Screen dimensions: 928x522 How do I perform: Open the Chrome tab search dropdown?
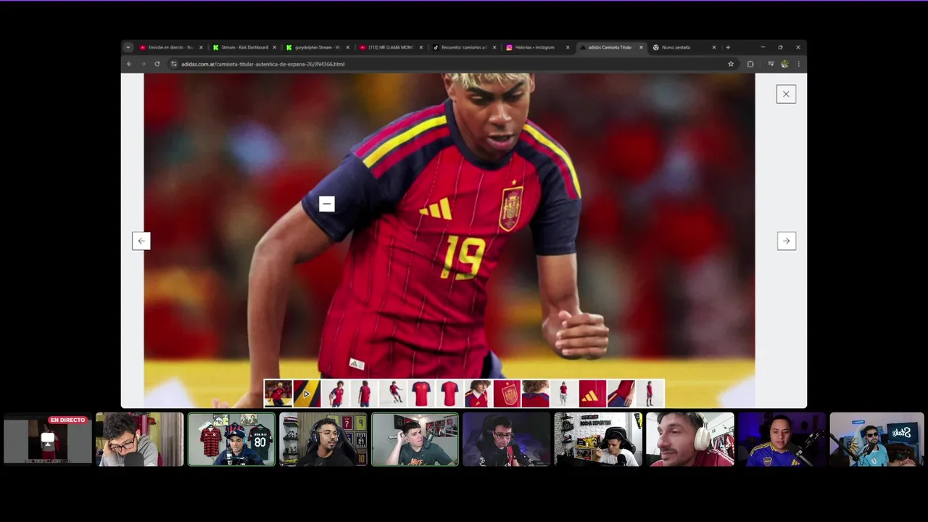pos(128,47)
